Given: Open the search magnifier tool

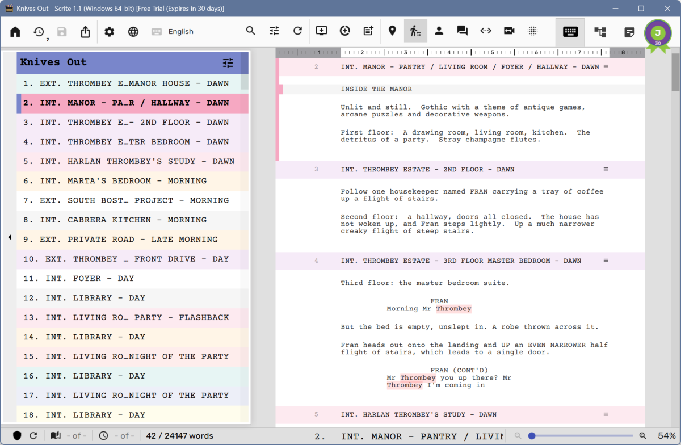Looking at the screenshot, I should tap(250, 32).
